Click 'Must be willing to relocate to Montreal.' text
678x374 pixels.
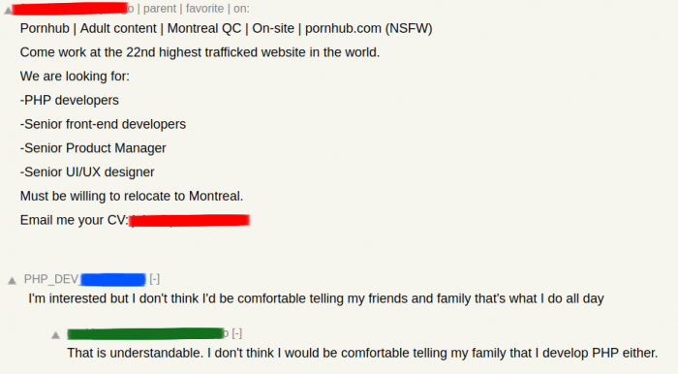tap(132, 197)
